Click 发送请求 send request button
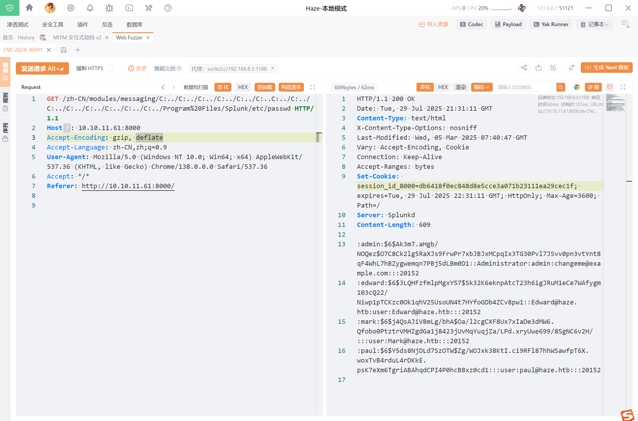Image resolution: width=638 pixels, height=421 pixels. tap(42, 68)
